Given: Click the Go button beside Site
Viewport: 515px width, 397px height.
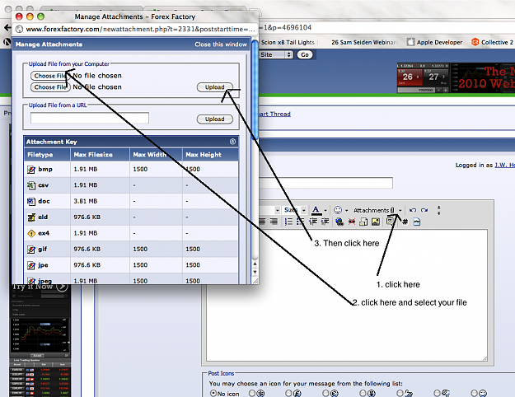Looking at the screenshot, I should coord(305,55).
